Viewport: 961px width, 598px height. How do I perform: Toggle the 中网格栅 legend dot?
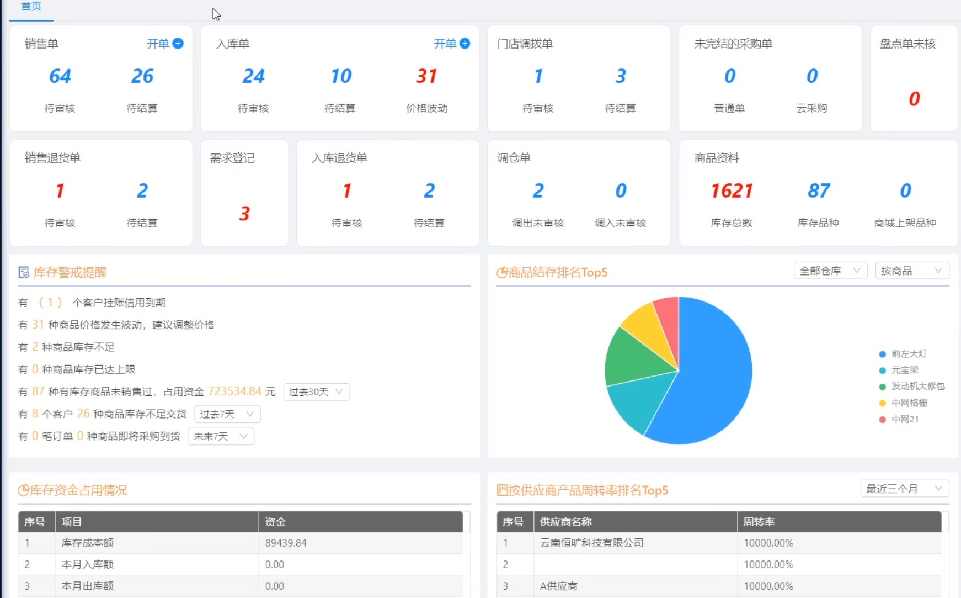(x=883, y=403)
